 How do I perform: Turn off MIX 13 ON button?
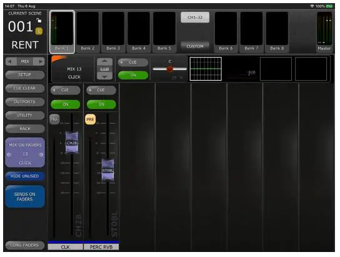pos(133,75)
